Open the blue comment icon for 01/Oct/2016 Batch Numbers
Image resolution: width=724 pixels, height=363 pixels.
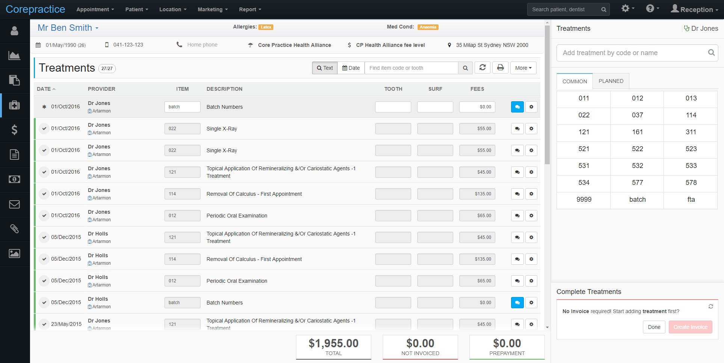tap(517, 107)
